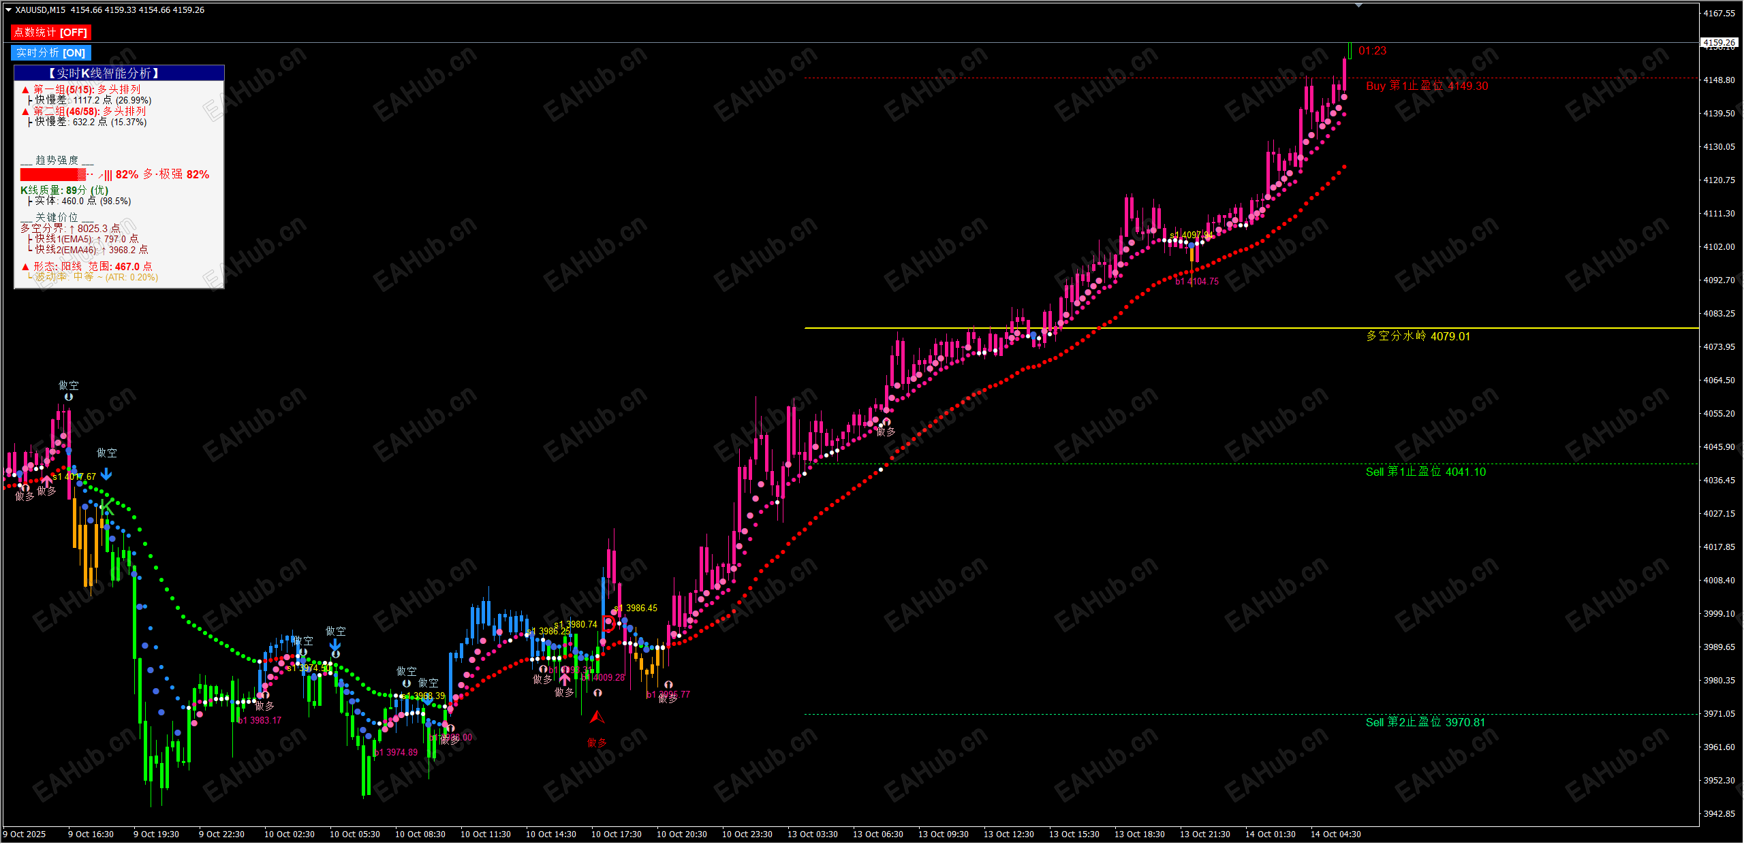Viewport: 1744px width, 844px height.
Task: Click the Sell 第2止盈位 3970.81 label
Action: (x=1425, y=722)
